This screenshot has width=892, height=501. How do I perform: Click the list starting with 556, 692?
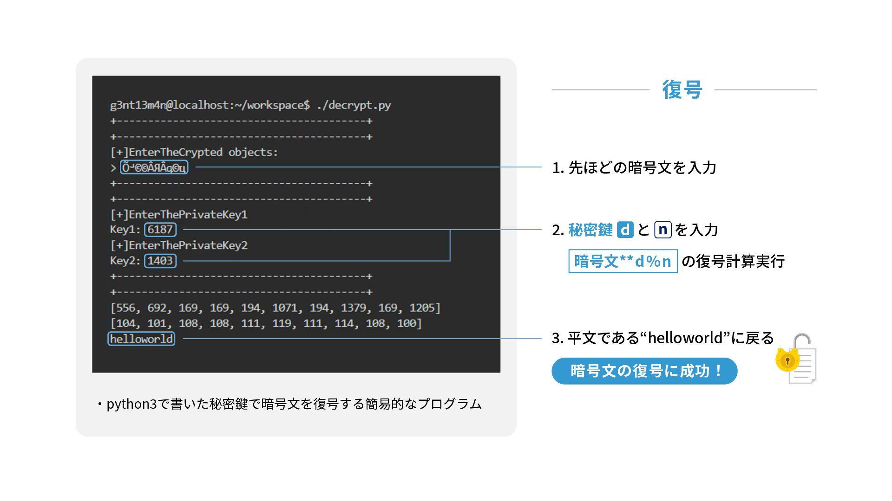coord(275,308)
